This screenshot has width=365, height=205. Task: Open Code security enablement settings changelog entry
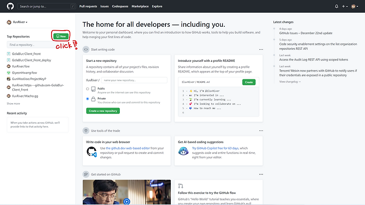[x=318, y=46]
